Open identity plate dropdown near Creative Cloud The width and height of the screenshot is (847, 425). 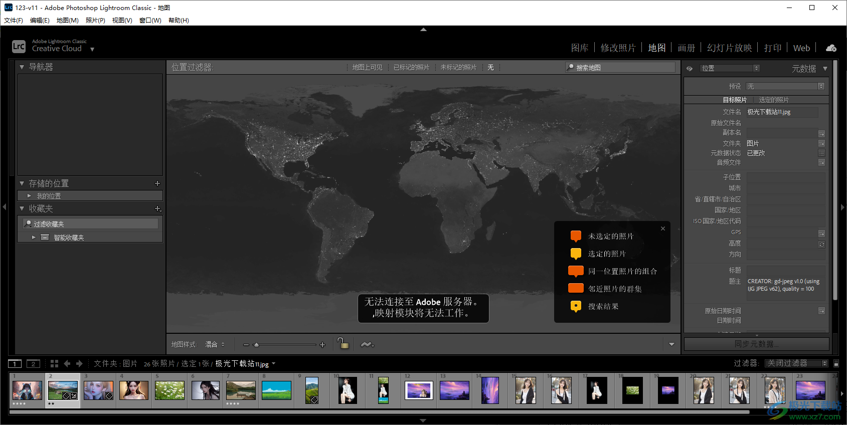tap(92, 50)
